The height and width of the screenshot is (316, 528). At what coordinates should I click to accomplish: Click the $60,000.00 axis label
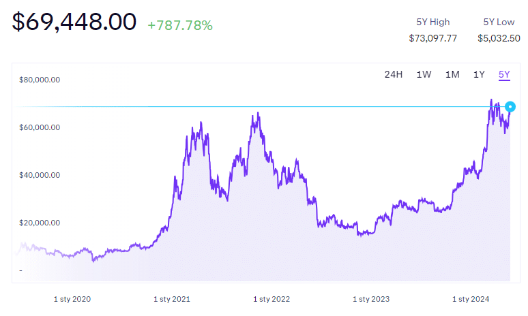pyautogui.click(x=40, y=127)
